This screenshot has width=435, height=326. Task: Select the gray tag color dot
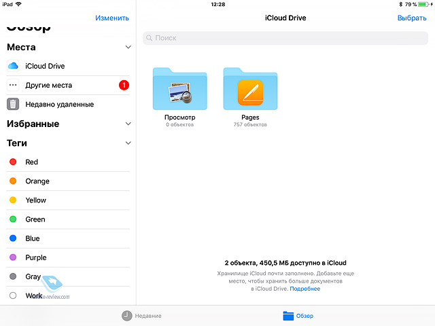pos(13,276)
